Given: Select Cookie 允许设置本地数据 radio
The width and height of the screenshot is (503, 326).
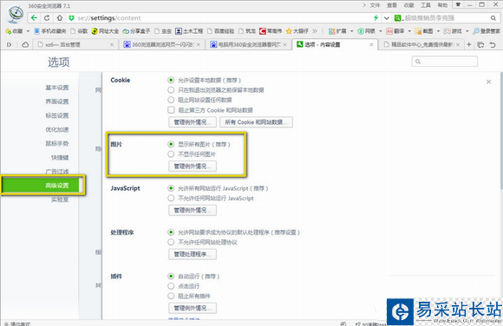Looking at the screenshot, I should [x=171, y=80].
